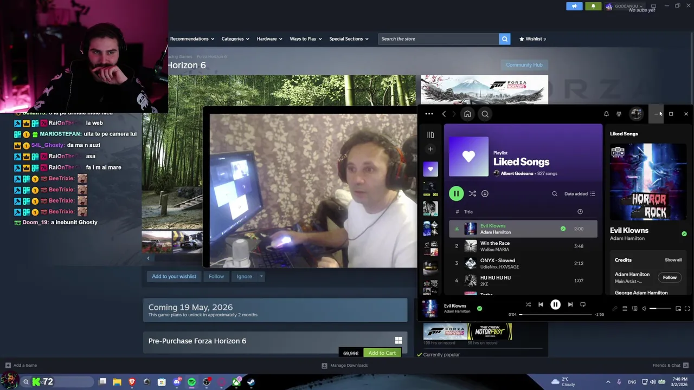
Task: Adjust the Spotify volume slider
Action: 660,309
